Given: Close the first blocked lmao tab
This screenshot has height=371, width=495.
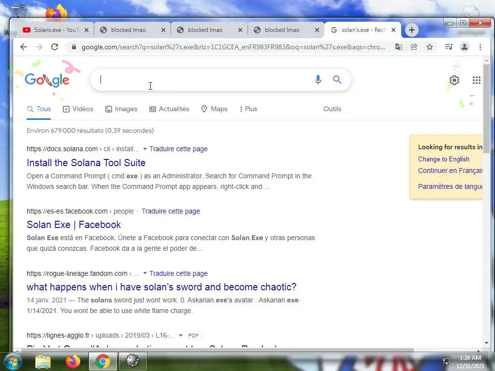Looking at the screenshot, I should (x=163, y=30).
